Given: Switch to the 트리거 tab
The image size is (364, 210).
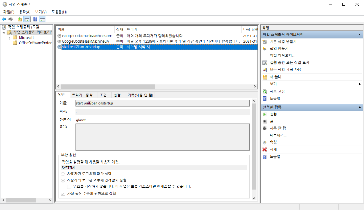Looking at the screenshot, I should [76, 95].
